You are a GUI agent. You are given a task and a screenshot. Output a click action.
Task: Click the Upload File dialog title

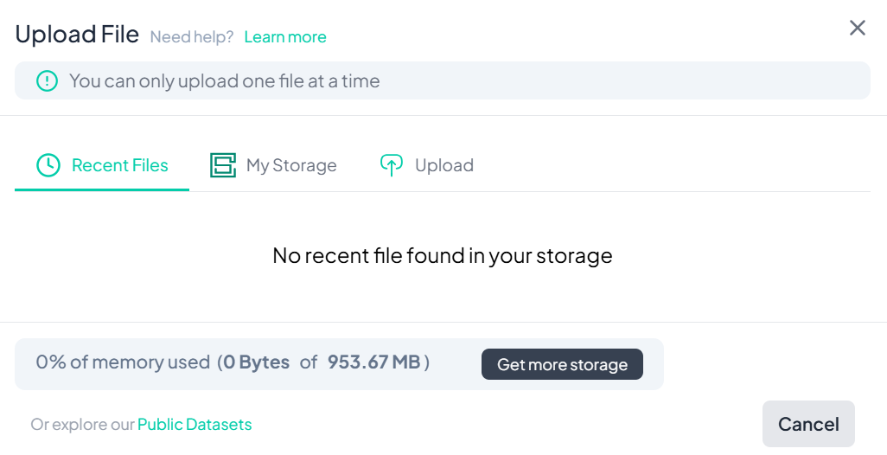click(77, 35)
